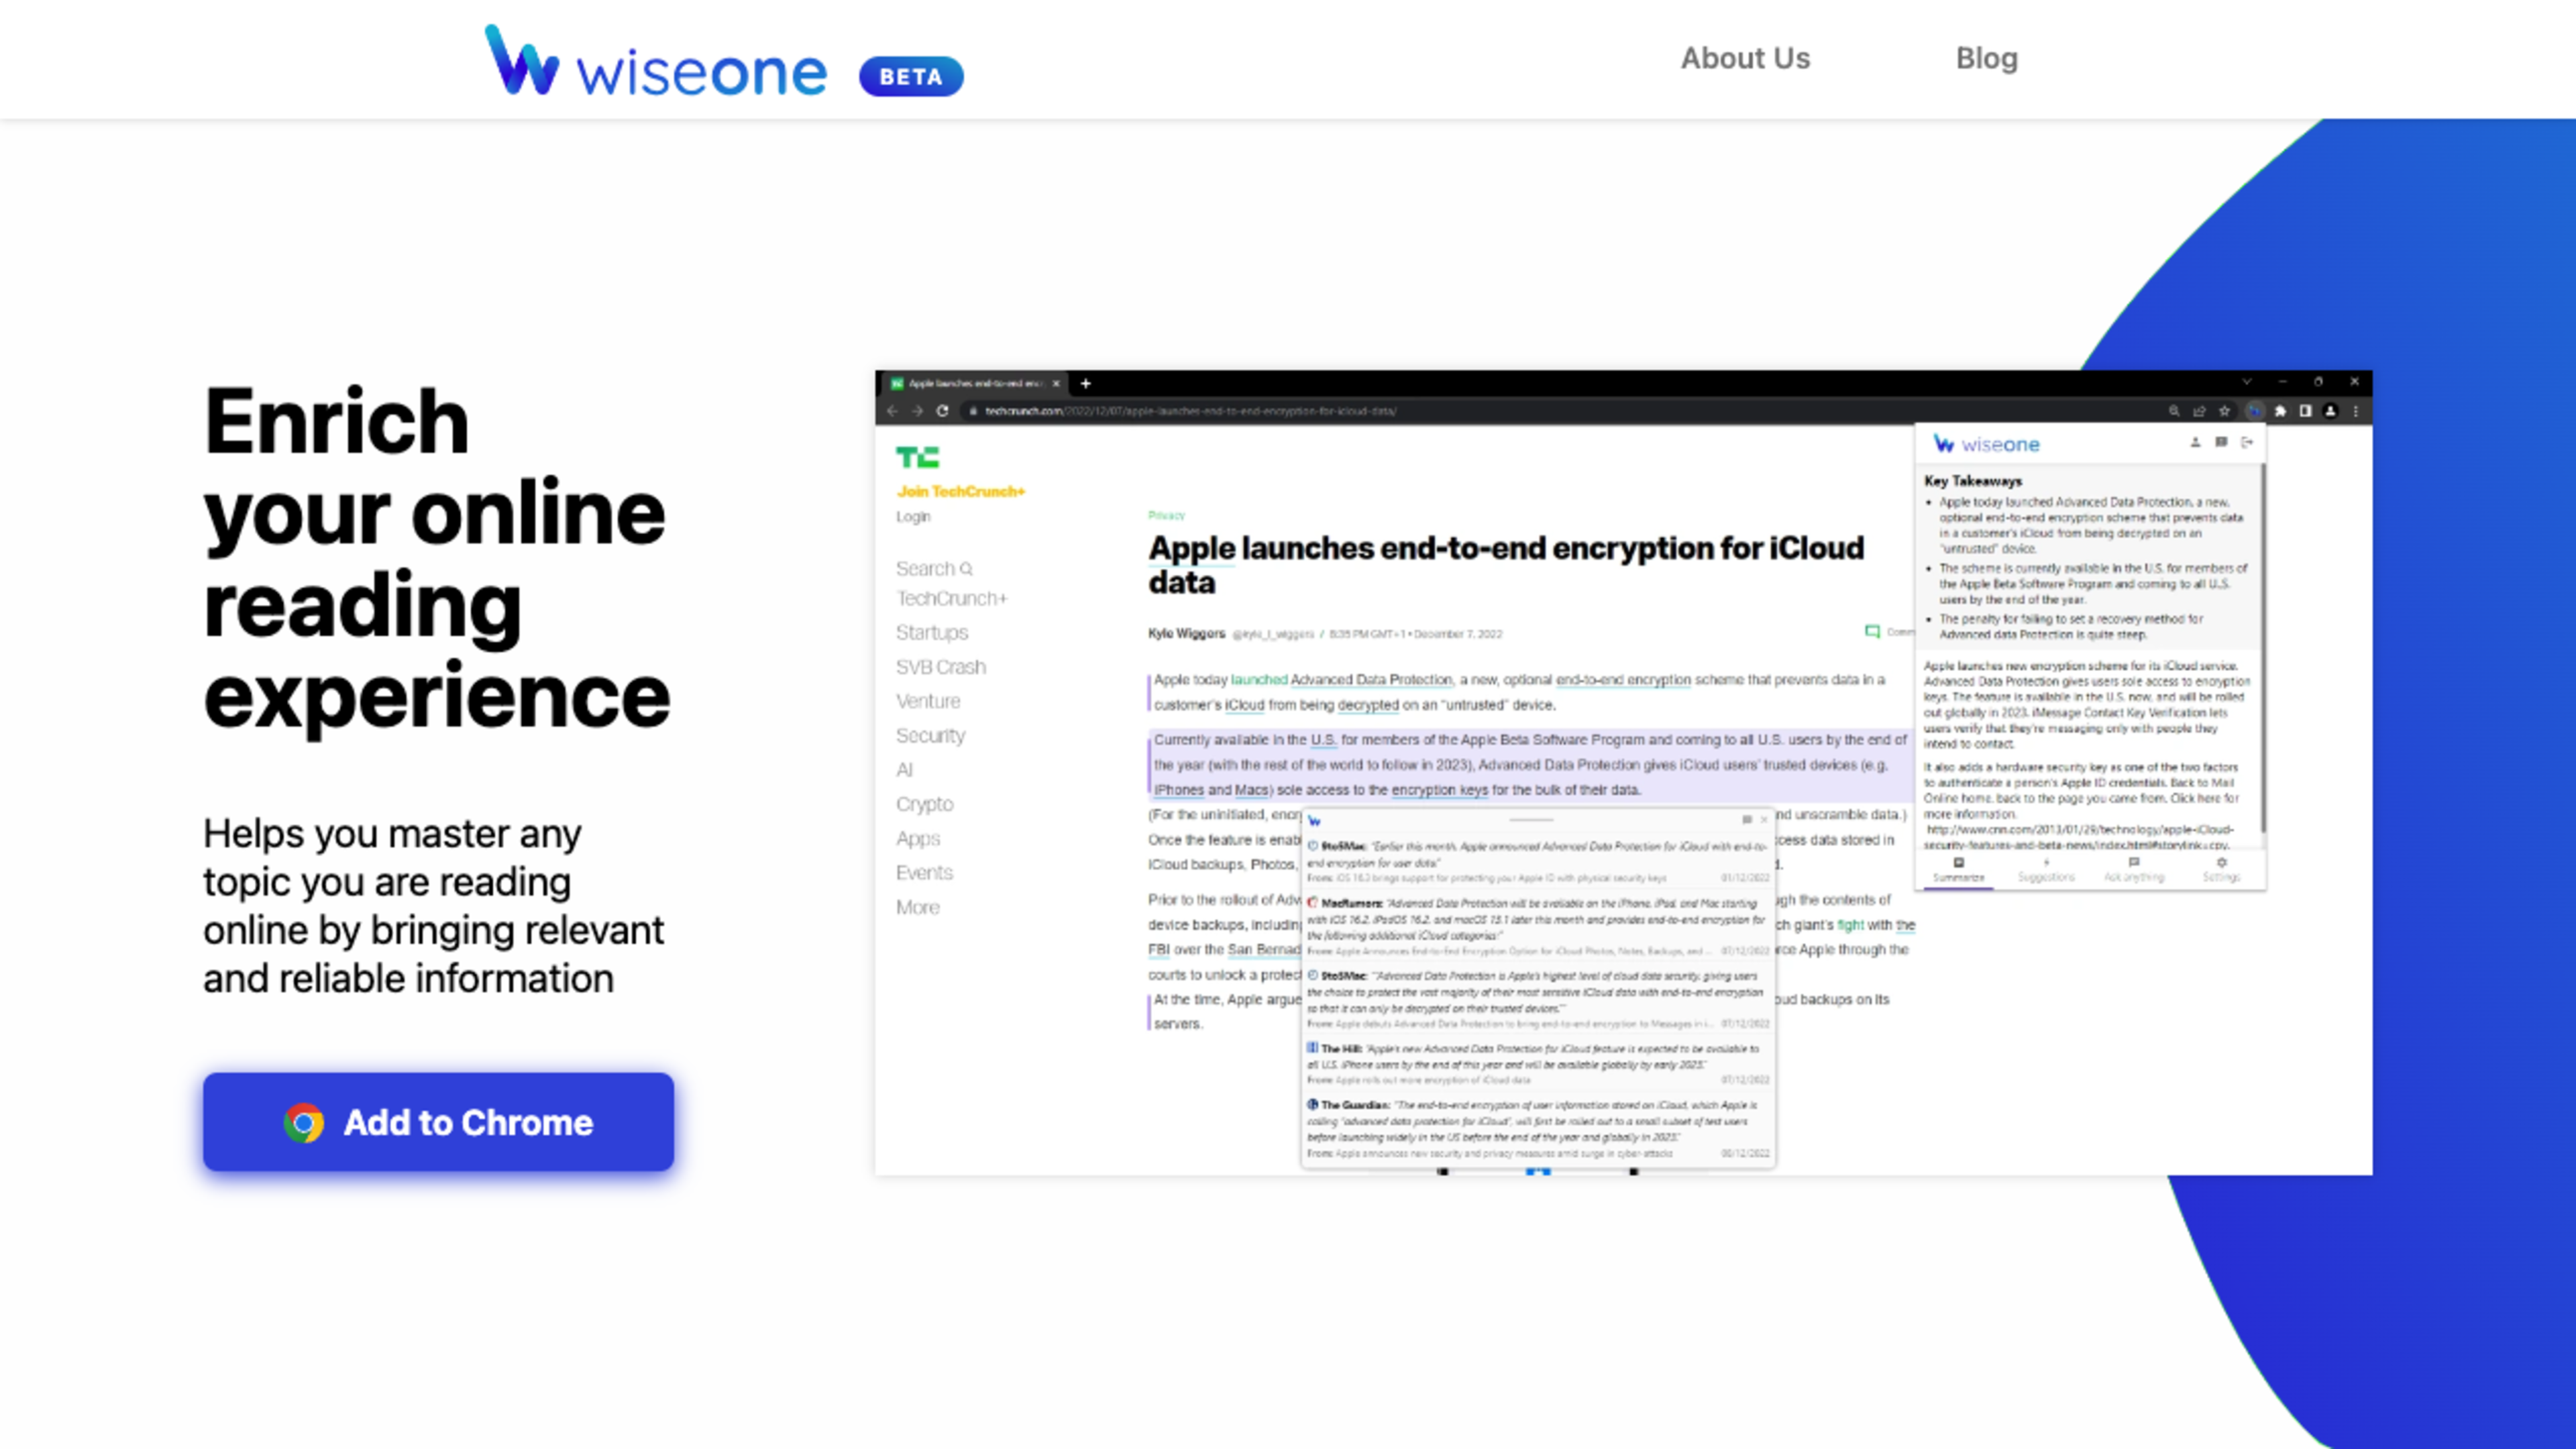This screenshot has height=1449, width=2576.
Task: Click the new tab plus icon
Action: [1085, 383]
